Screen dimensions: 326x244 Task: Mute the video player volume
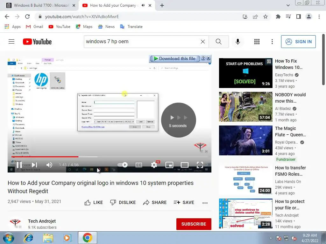point(49,165)
